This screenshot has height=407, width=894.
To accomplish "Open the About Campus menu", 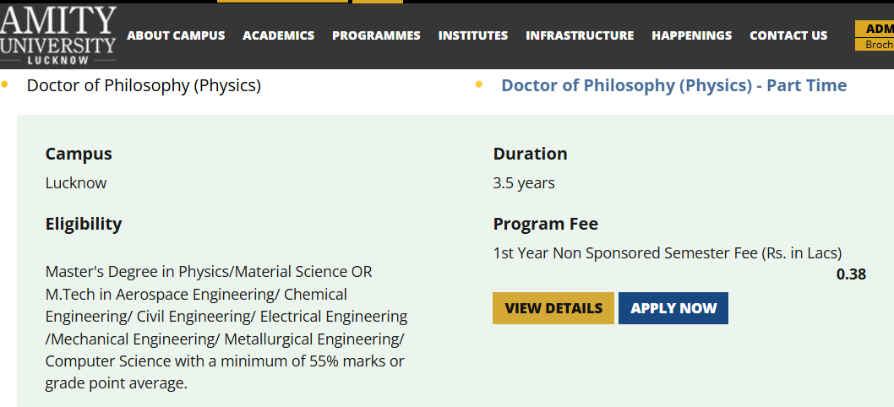I will coord(176,35).
